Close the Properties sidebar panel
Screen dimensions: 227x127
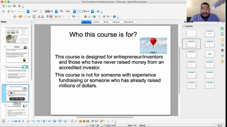(218, 22)
